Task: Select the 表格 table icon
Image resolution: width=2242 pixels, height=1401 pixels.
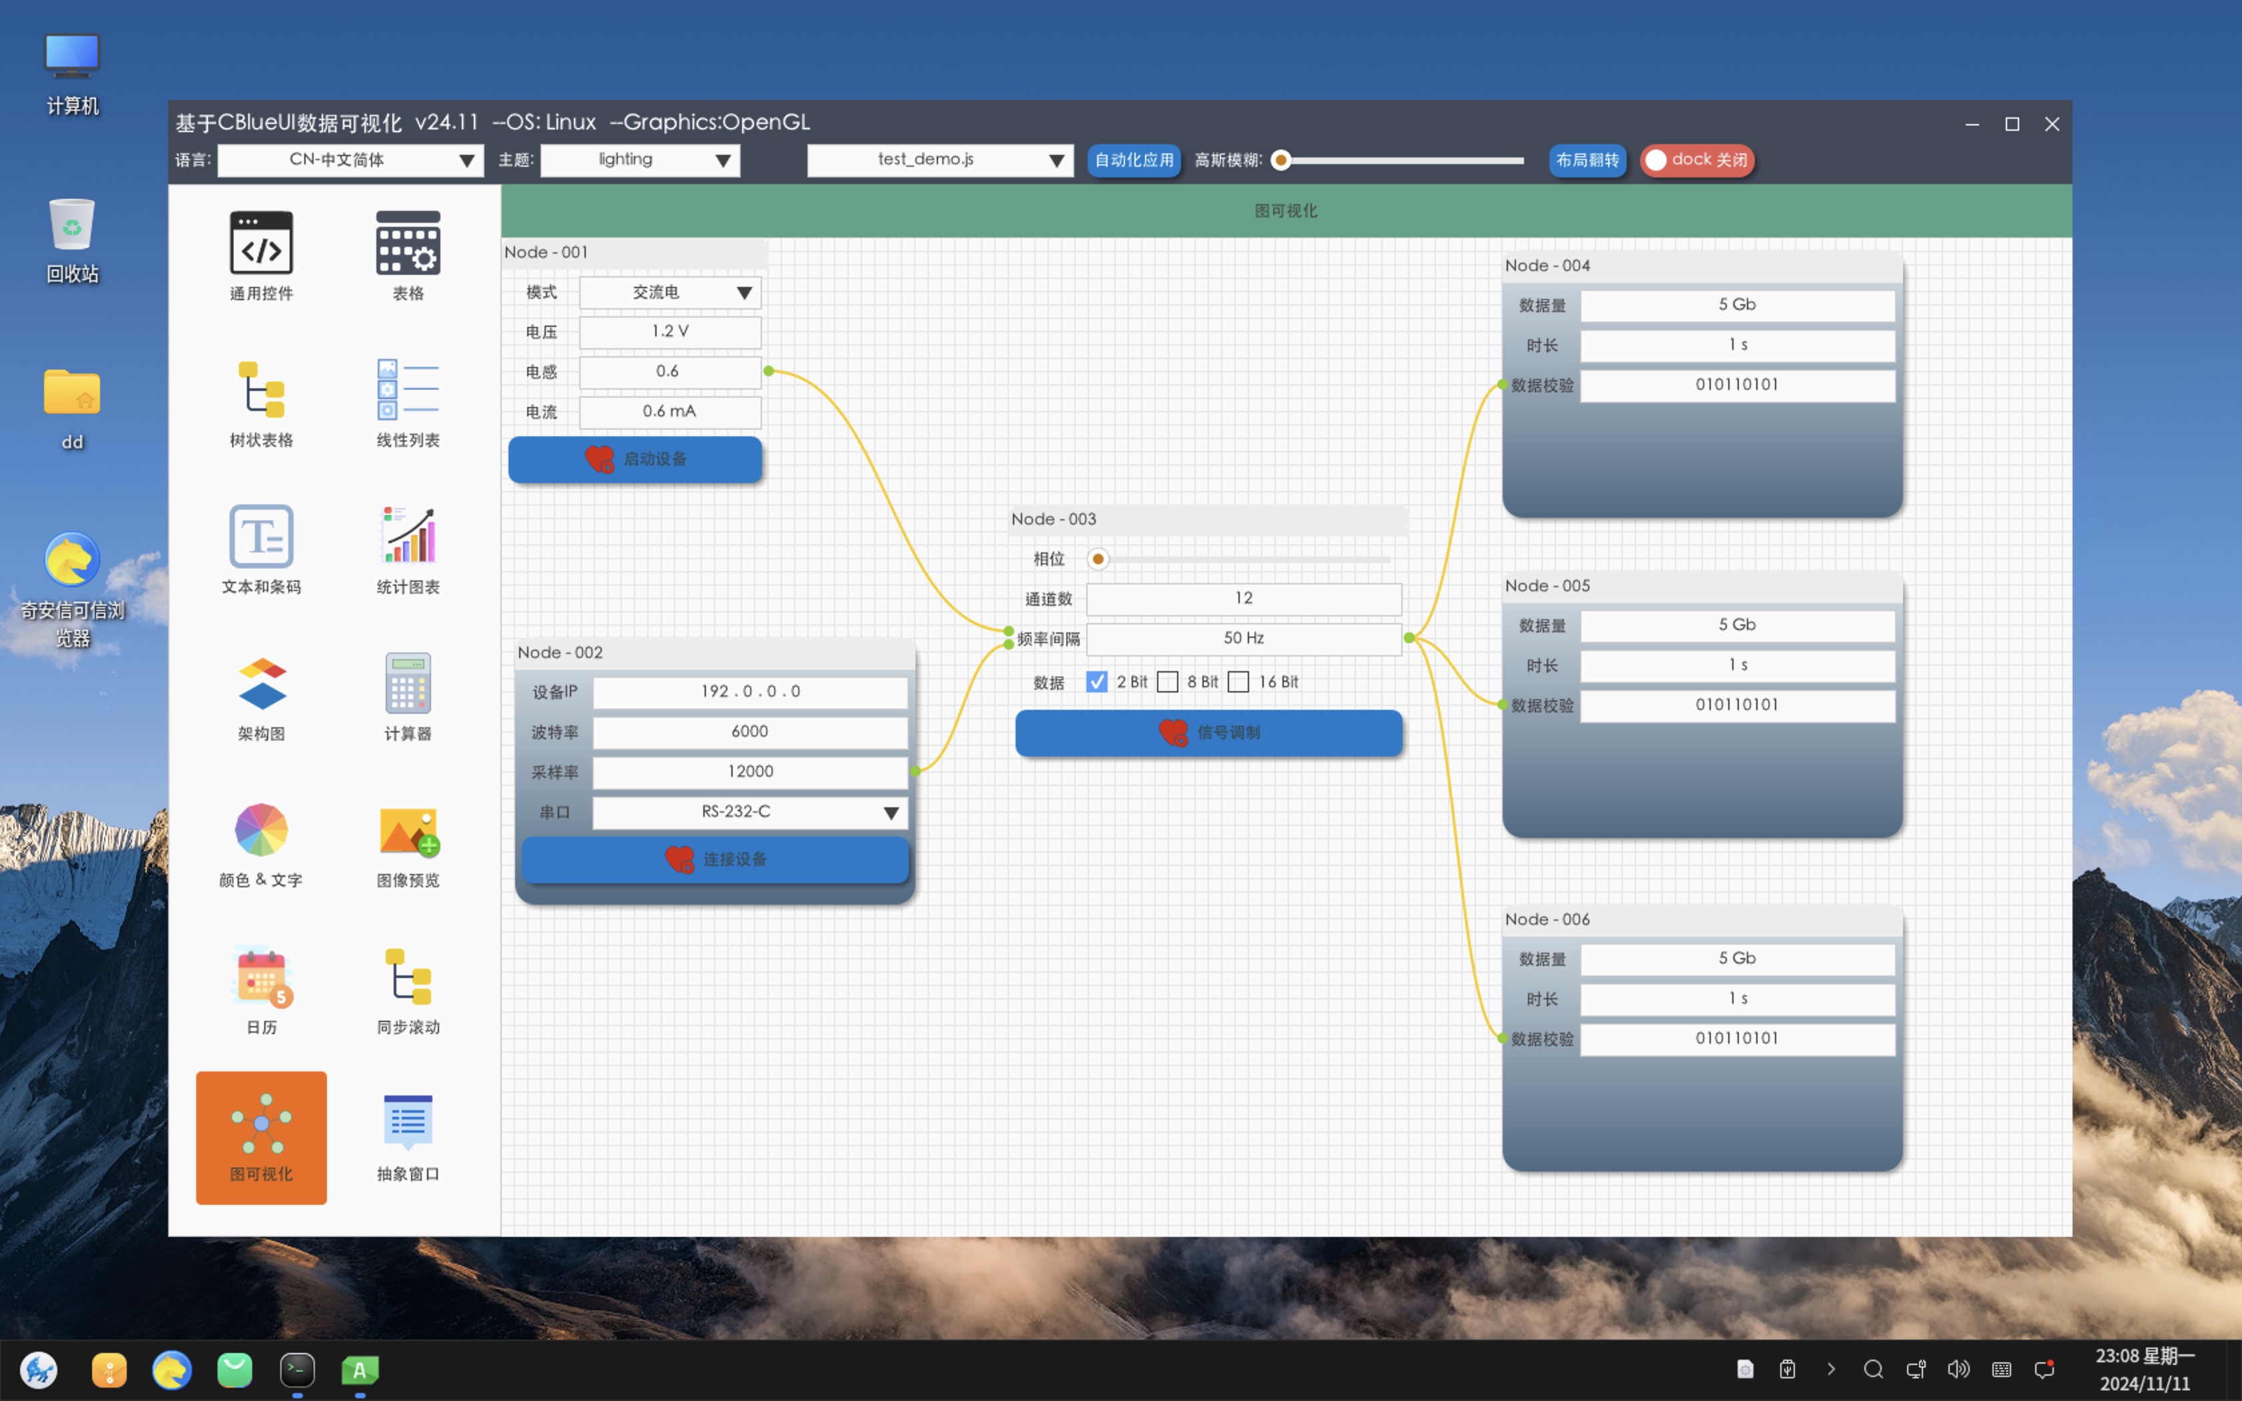Action: [408, 244]
